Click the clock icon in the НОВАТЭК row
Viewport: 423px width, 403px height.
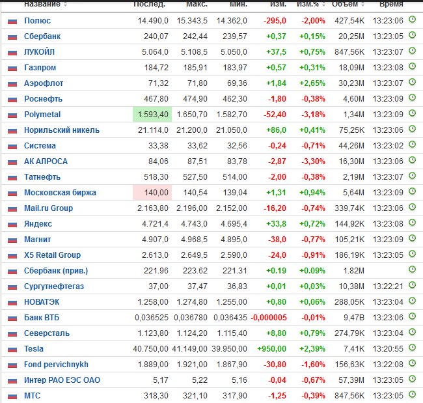click(412, 301)
